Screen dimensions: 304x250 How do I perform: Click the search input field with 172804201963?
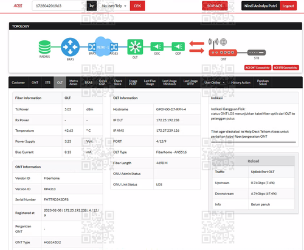coord(59,6)
